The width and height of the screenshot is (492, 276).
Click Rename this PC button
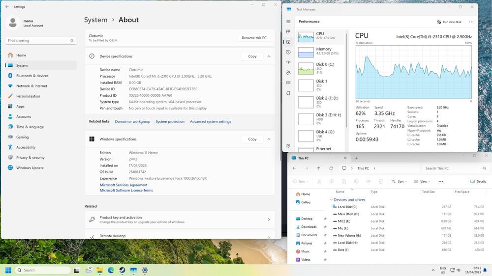tap(254, 38)
